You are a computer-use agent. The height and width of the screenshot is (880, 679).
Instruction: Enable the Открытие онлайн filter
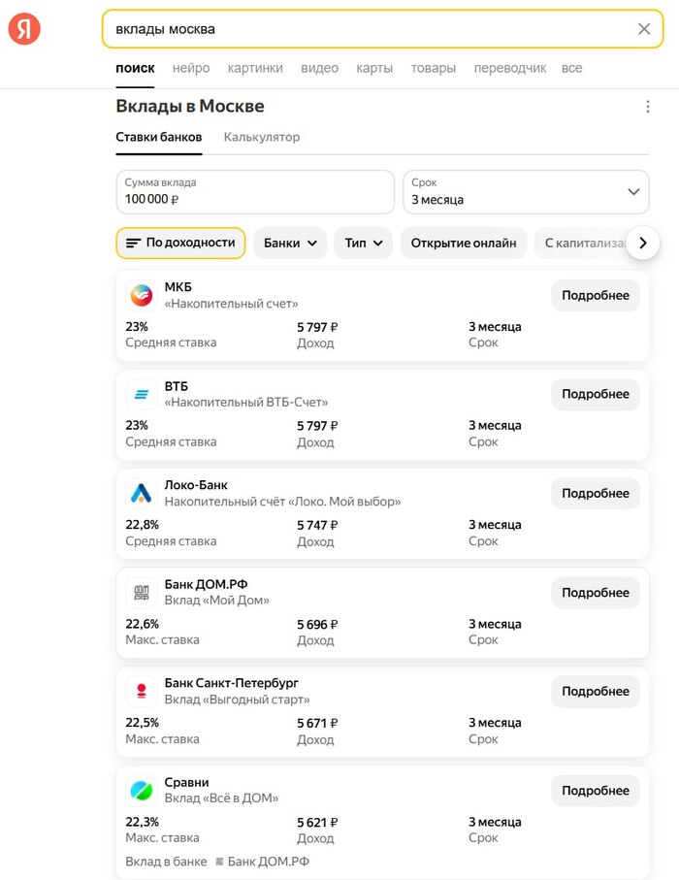[464, 243]
